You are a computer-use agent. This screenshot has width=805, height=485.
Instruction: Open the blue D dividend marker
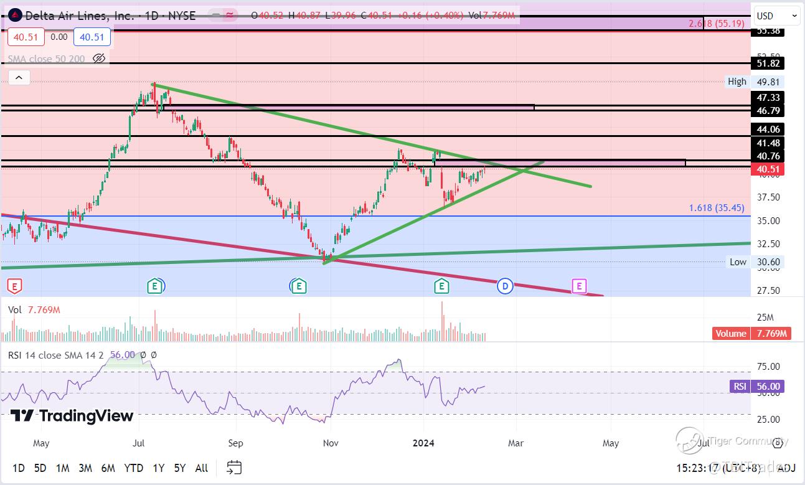point(505,286)
